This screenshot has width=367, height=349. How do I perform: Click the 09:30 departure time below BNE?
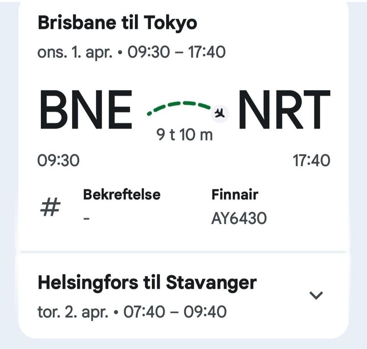click(x=58, y=161)
